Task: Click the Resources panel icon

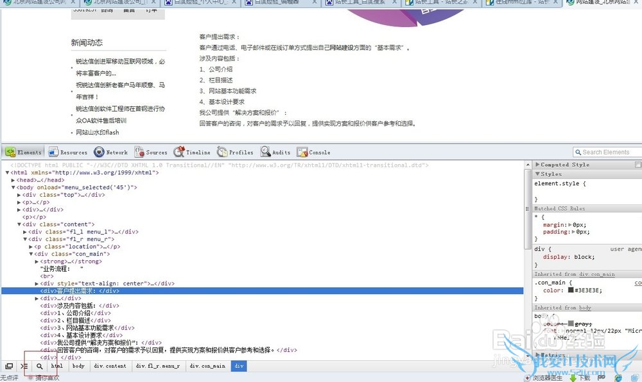Action: click(53, 153)
